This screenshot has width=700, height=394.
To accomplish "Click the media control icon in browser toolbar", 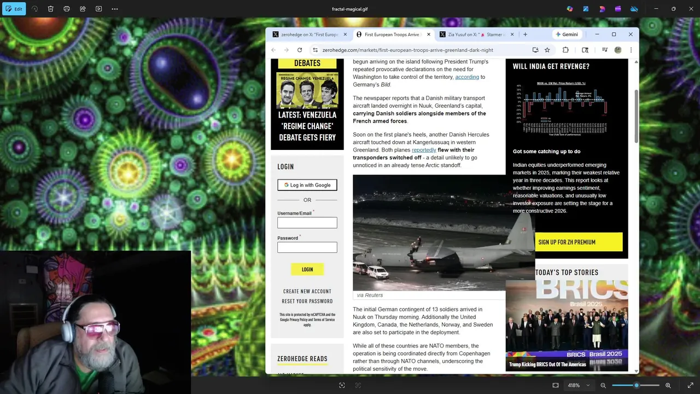I will click(604, 50).
